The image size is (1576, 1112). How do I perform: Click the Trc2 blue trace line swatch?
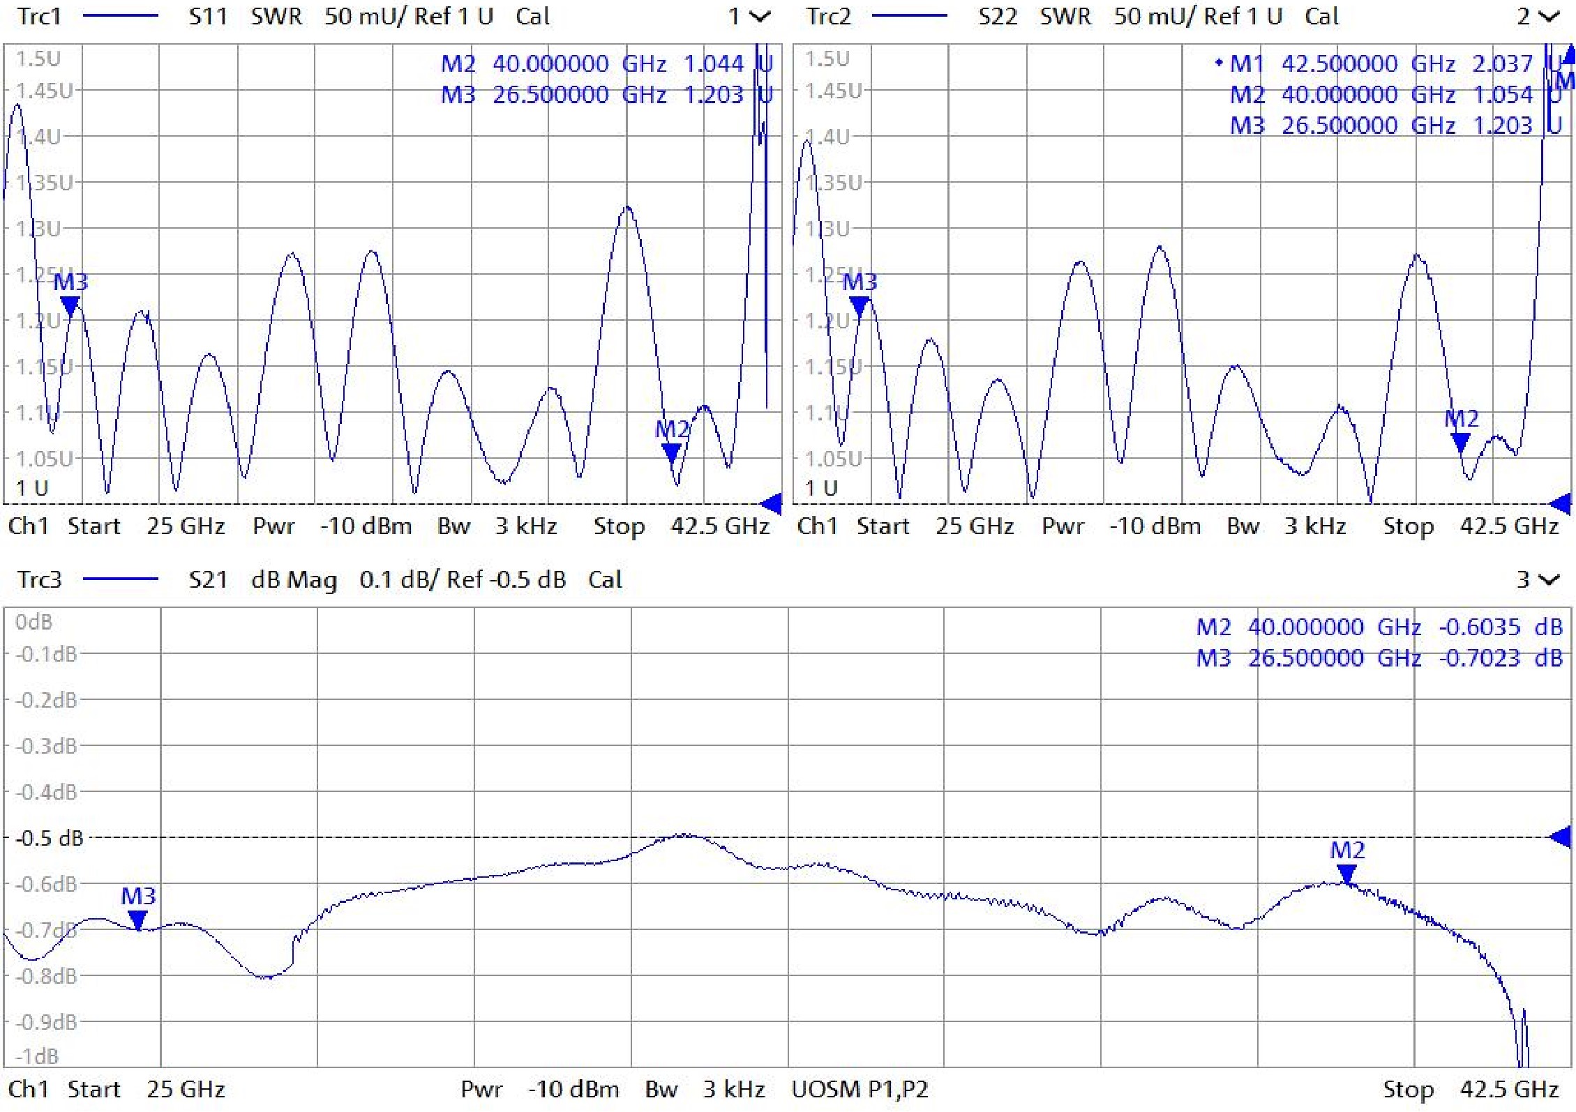click(x=909, y=17)
